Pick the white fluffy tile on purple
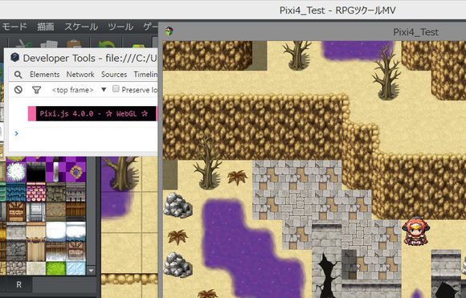 pos(16,172)
